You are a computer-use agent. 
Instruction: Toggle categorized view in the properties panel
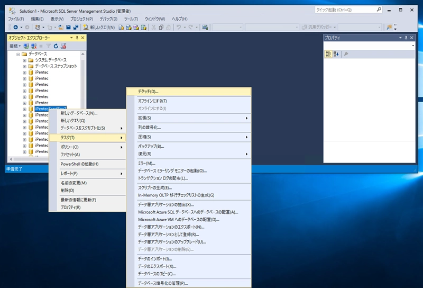tap(328, 54)
